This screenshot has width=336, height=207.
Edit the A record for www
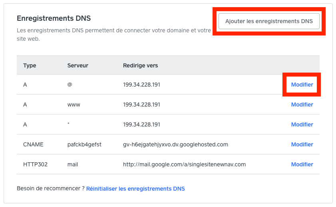tap(302, 104)
